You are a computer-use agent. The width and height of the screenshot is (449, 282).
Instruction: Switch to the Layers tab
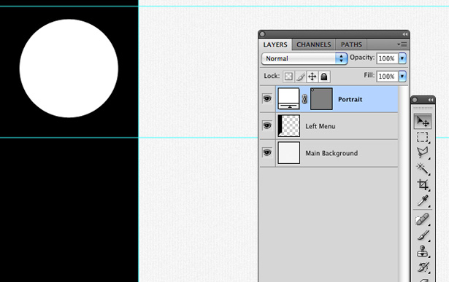click(275, 45)
